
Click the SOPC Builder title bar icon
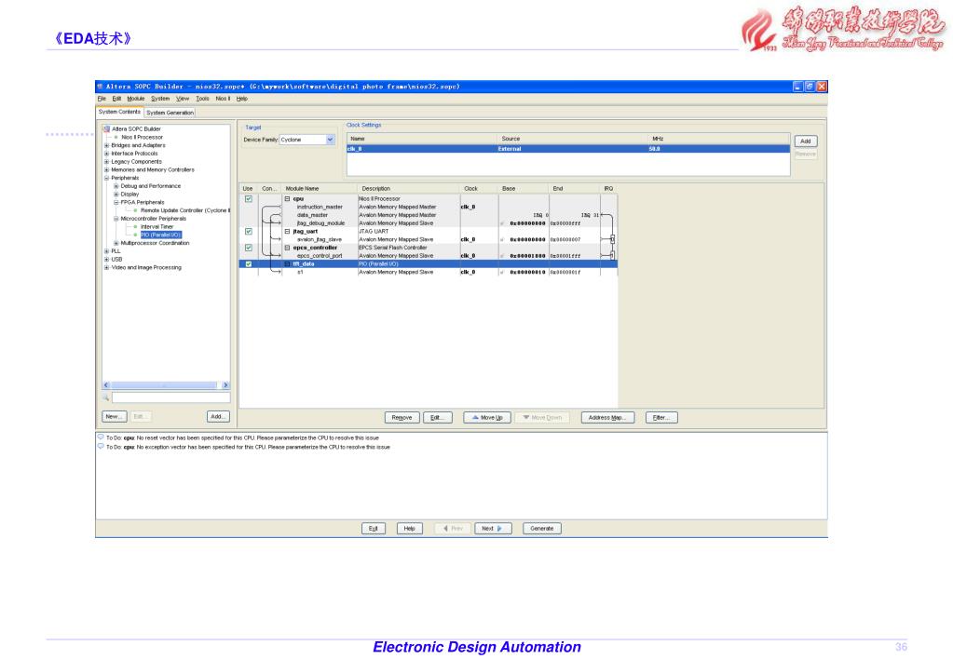(101, 87)
